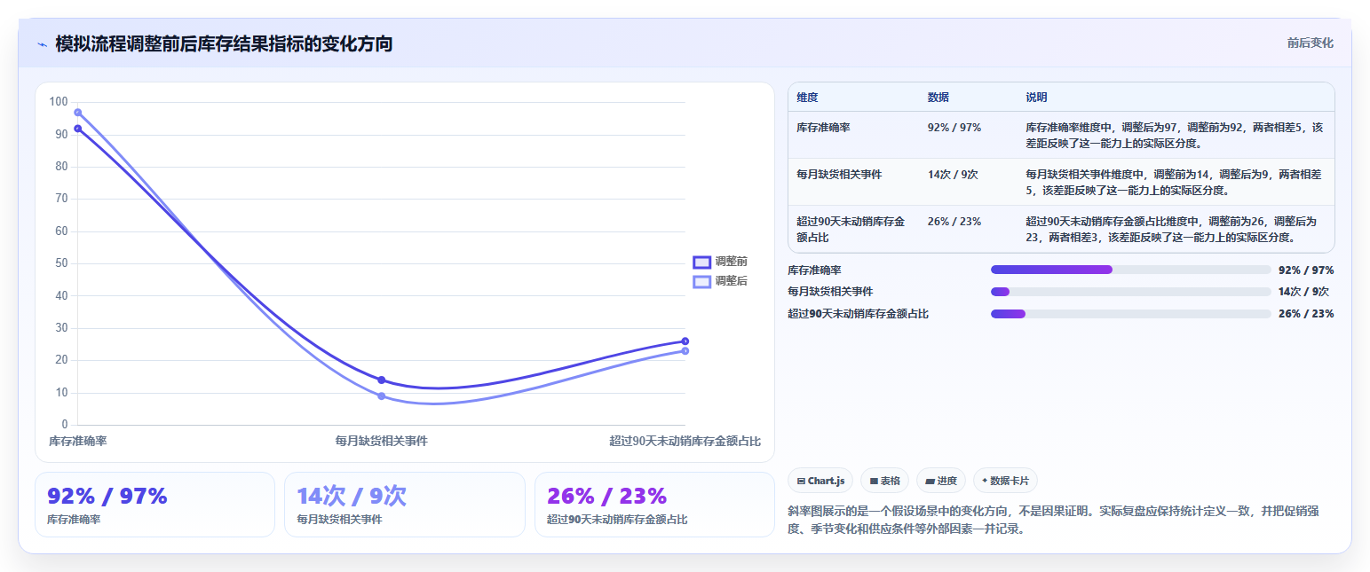Click the lightning icon beside the title

pos(42,43)
